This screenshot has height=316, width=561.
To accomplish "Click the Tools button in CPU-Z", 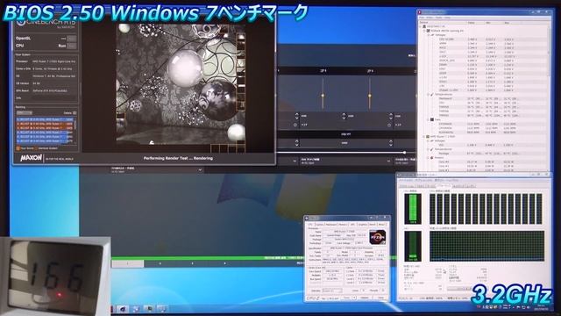I will click(x=347, y=298).
